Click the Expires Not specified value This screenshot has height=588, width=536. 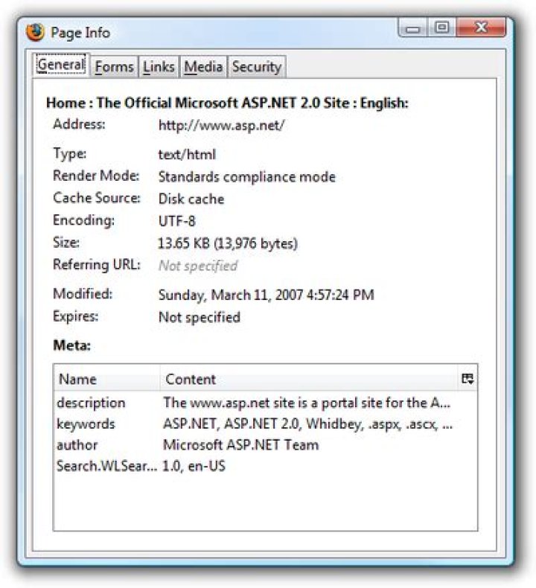coord(200,317)
